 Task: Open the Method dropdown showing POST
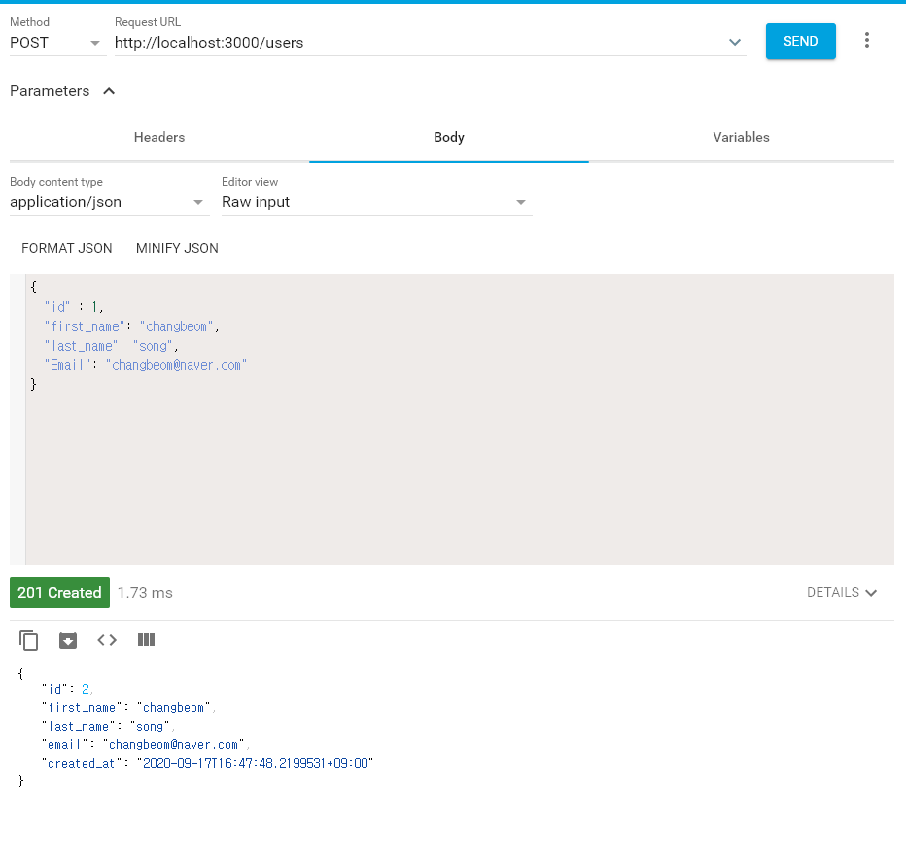coord(57,43)
